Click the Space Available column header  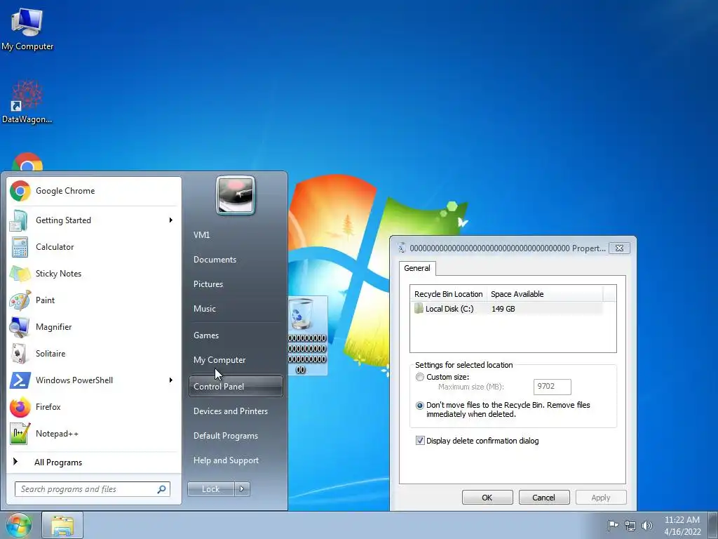(x=544, y=294)
